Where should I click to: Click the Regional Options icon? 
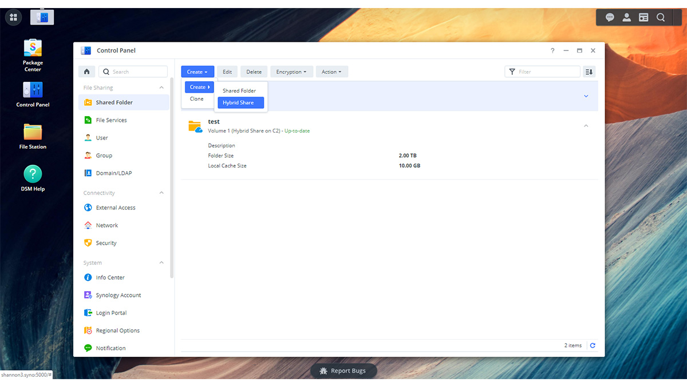(88, 331)
